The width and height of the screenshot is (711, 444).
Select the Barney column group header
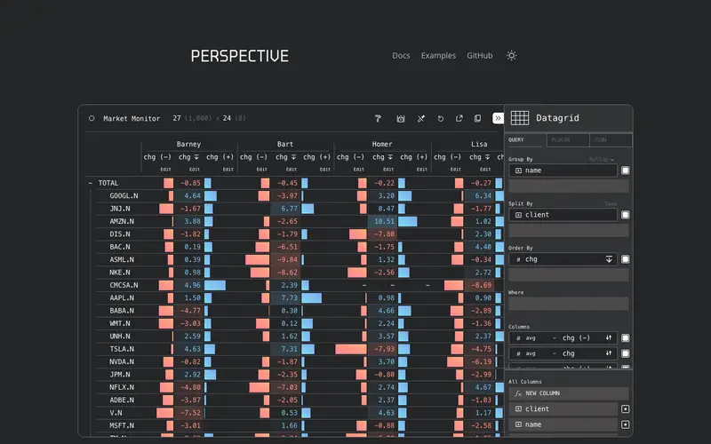(x=188, y=144)
